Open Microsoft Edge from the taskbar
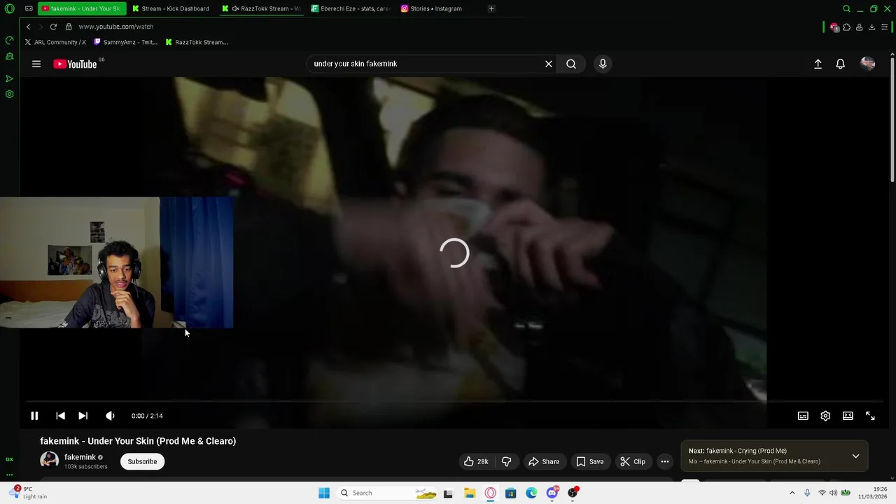 (531, 493)
